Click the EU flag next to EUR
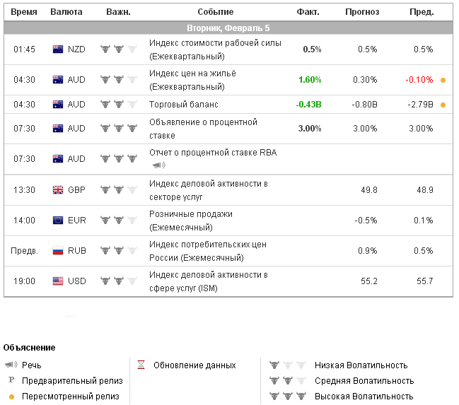Viewport: 459px width, 405px height. pos(58,220)
